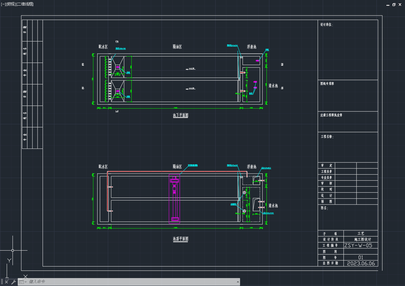
Task: Select the 工程负责 row label
Action: (327, 172)
